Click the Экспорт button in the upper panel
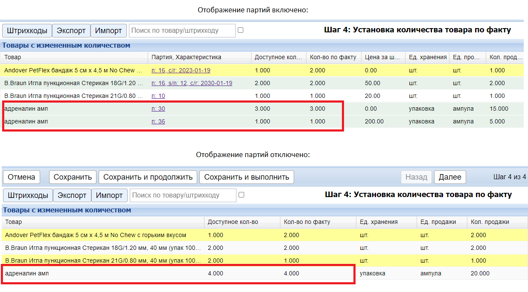This screenshot has width=528, height=292. 71,31
